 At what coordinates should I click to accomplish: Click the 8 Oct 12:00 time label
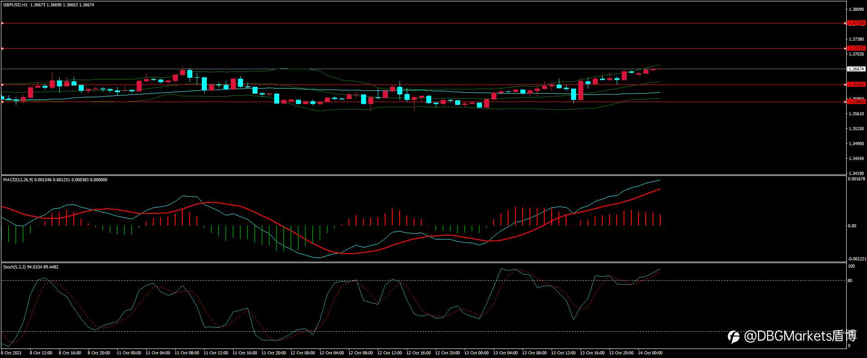pyautogui.click(x=41, y=353)
